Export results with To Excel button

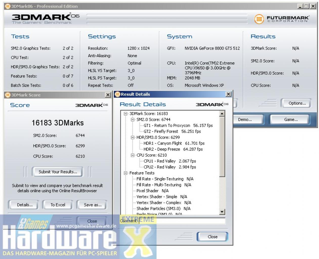point(58,205)
